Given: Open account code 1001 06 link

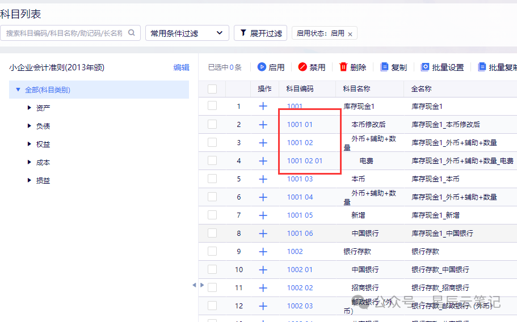Looking at the screenshot, I should pyautogui.click(x=300, y=233).
